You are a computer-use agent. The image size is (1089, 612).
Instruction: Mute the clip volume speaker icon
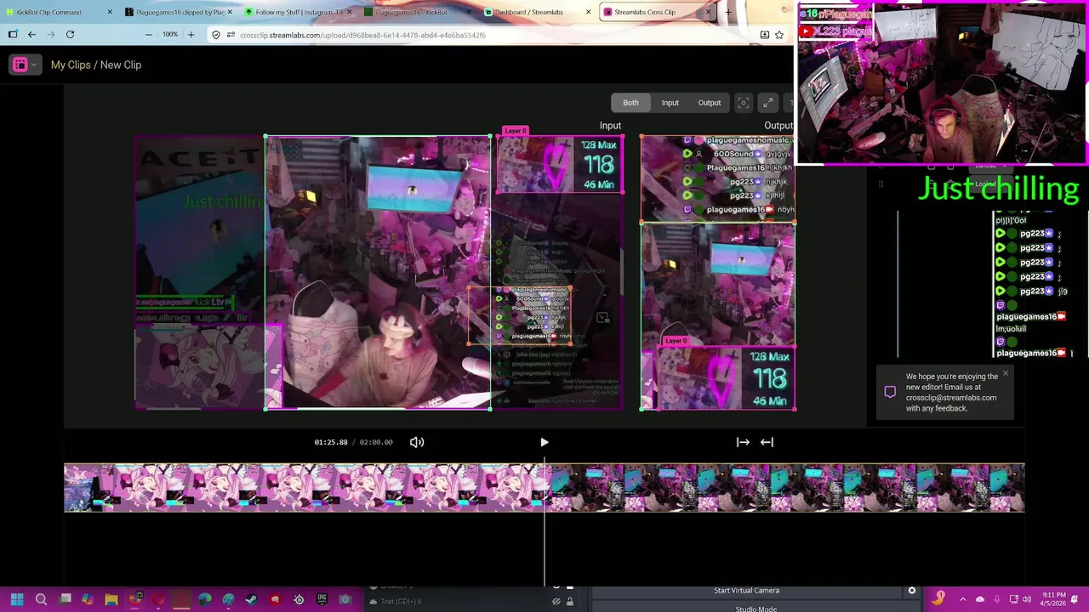tap(417, 442)
